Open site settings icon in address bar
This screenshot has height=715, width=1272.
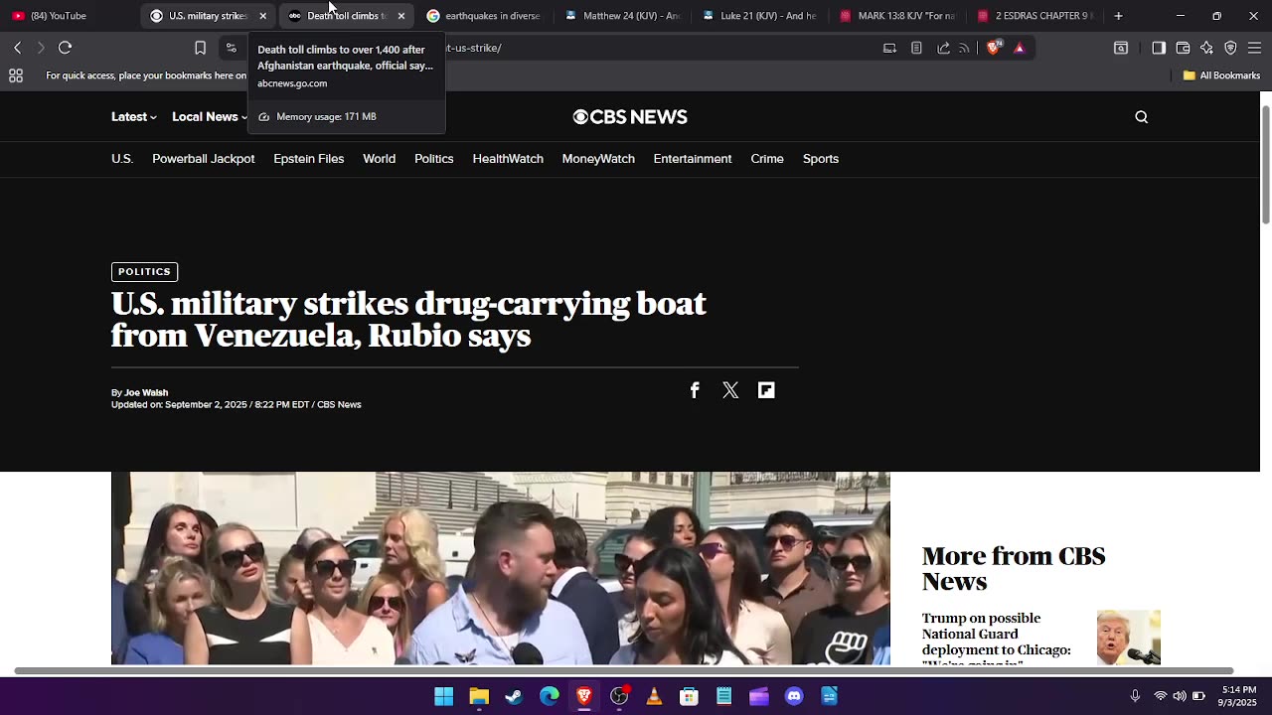tap(232, 48)
